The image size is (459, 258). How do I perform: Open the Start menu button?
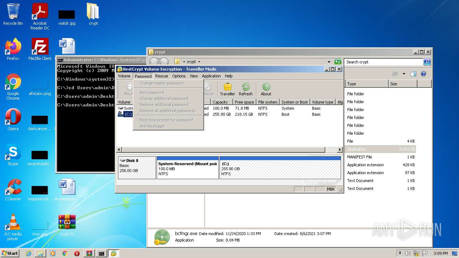[10, 253]
